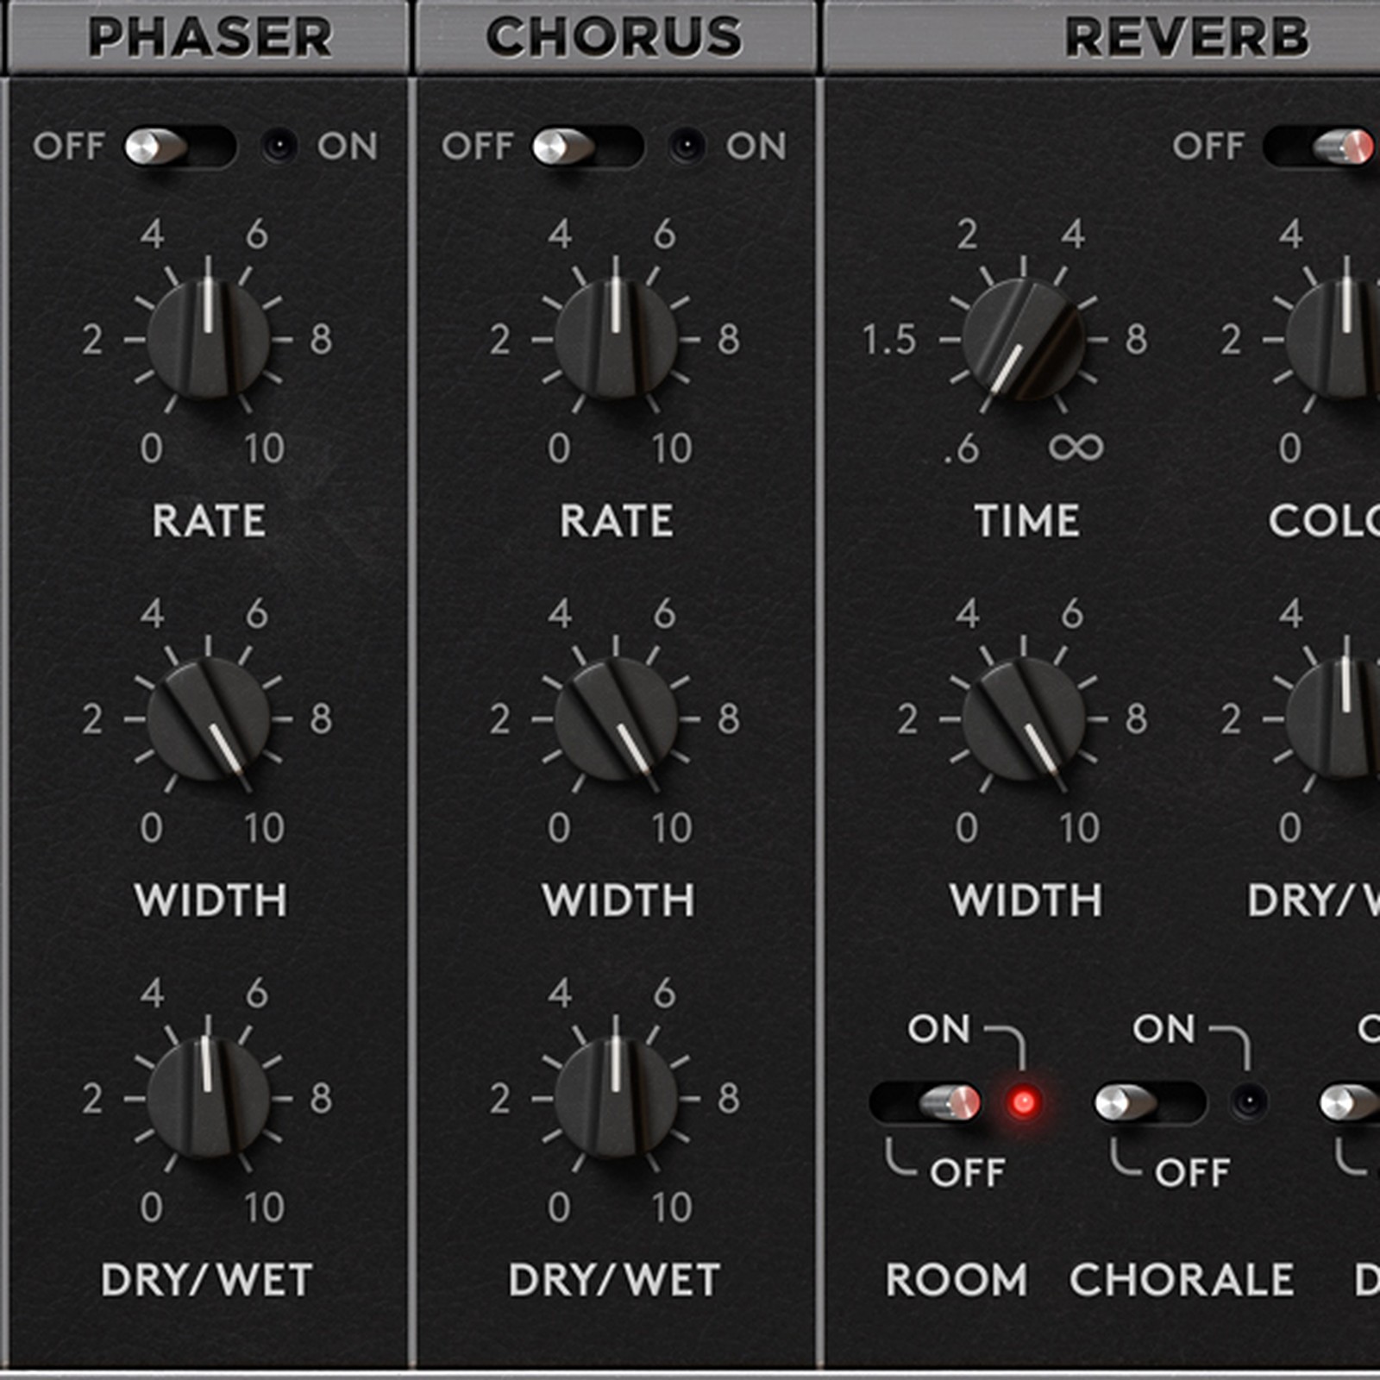Image resolution: width=1380 pixels, height=1380 pixels.
Task: Adjust the Reverb TIME knob
Action: [1022, 341]
